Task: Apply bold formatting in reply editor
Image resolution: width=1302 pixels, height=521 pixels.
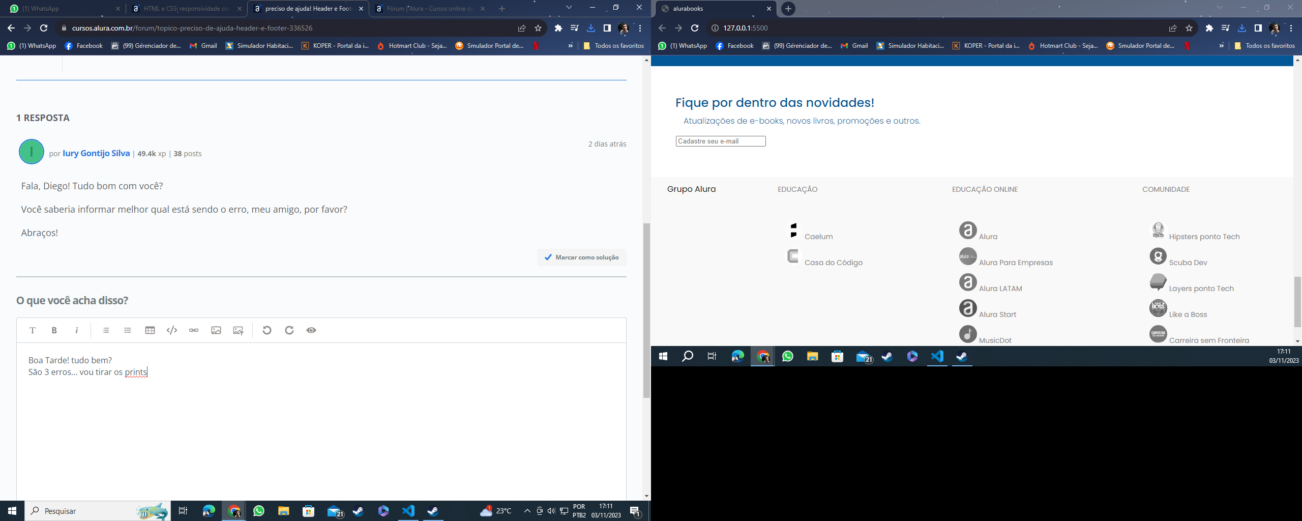Action: 54,330
